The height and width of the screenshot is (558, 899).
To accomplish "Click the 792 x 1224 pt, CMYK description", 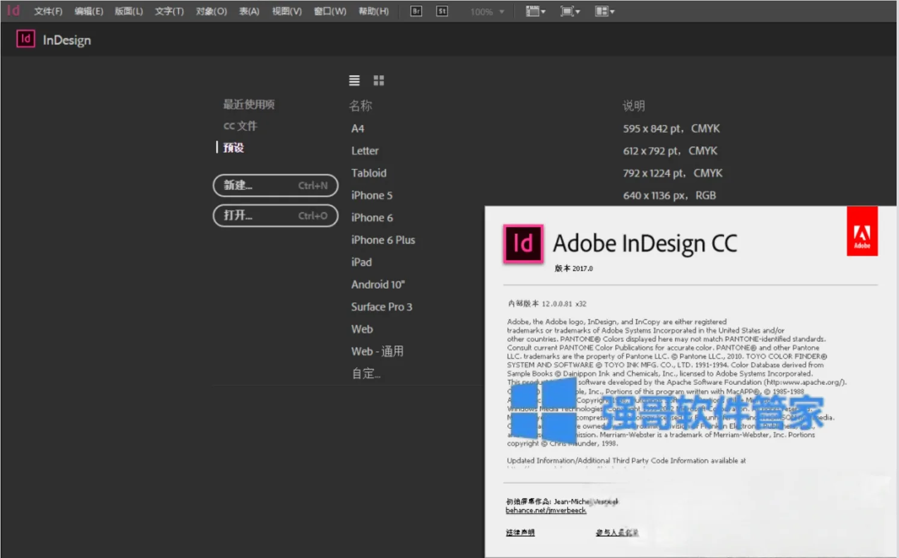I will click(672, 173).
